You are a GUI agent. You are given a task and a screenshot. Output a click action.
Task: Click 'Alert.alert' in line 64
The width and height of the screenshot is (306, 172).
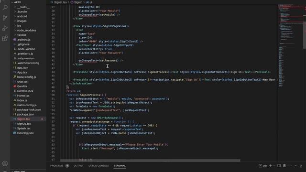coord(90,149)
